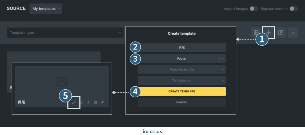Enable the Import images toggle
305x135 pixels.
pyautogui.click(x=254, y=9)
